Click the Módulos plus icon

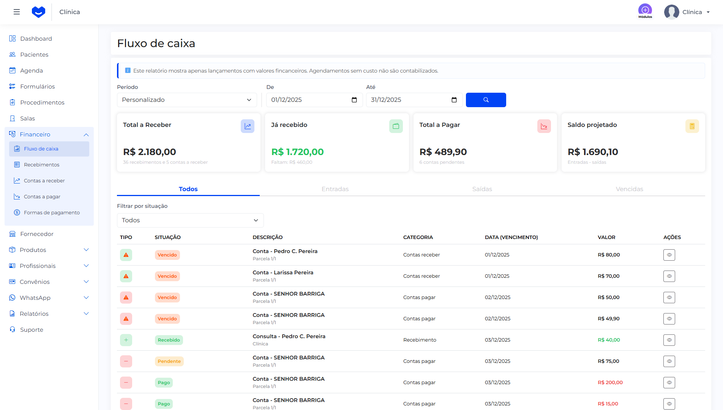tap(645, 10)
